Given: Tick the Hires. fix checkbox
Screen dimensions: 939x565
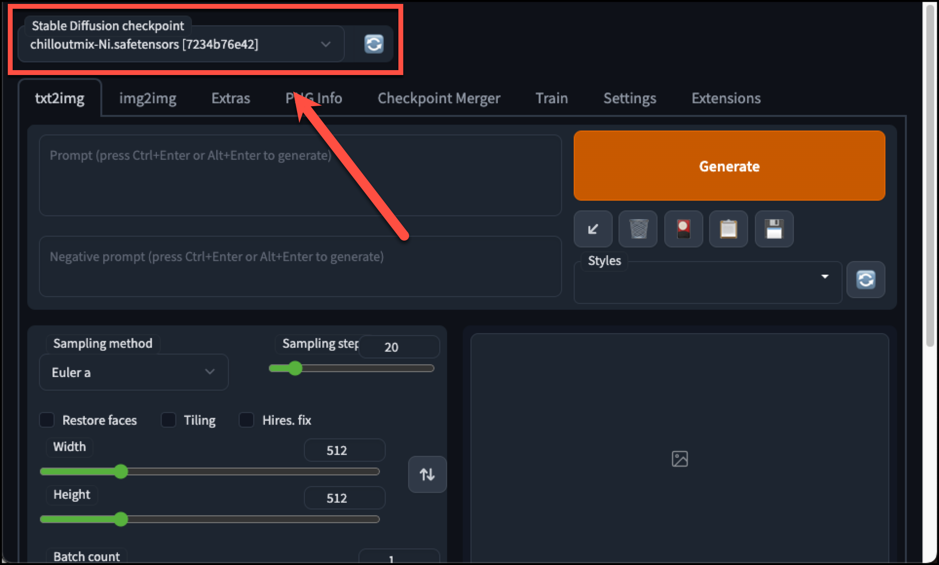Looking at the screenshot, I should pyautogui.click(x=246, y=420).
